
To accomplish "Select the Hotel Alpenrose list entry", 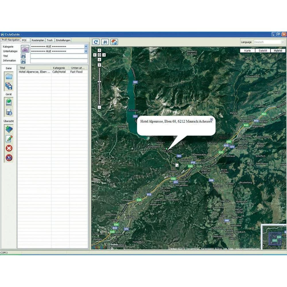I will (34, 72).
